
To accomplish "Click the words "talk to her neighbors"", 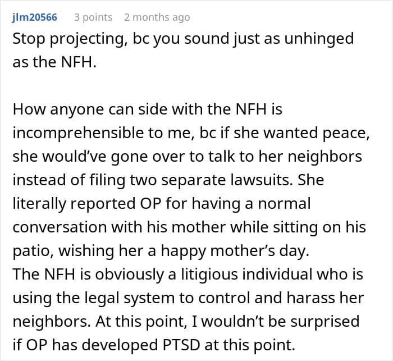I will (285, 157).
